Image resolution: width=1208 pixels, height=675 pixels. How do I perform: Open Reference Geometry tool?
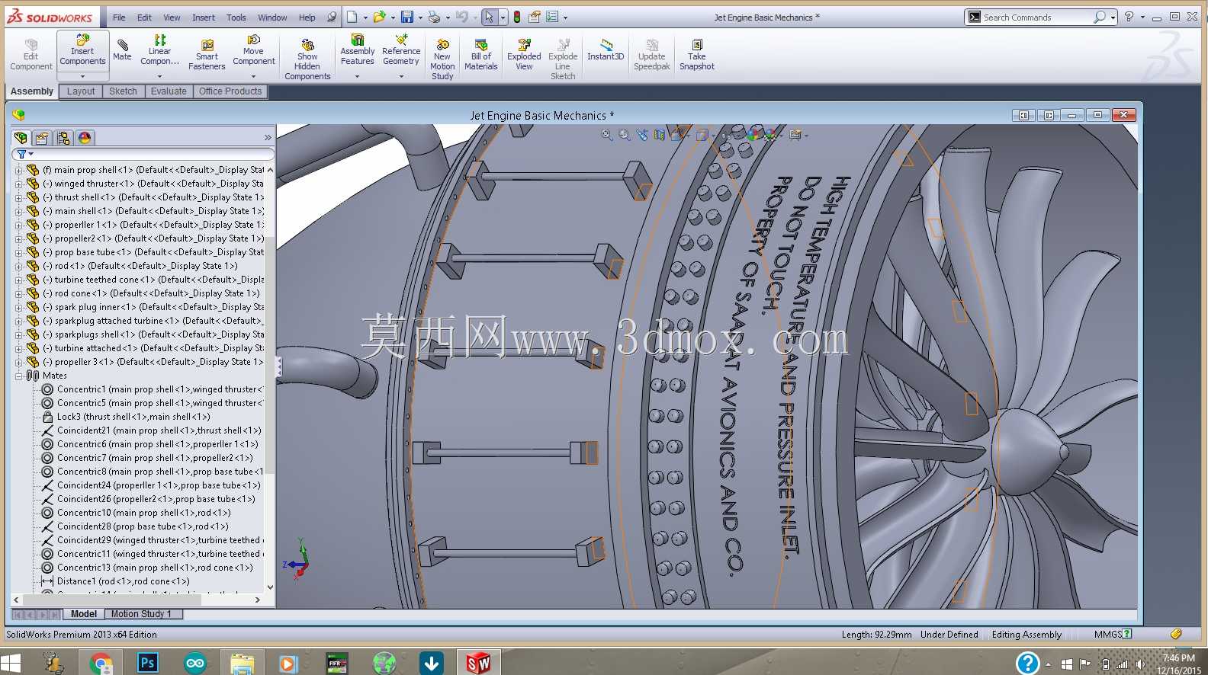(x=400, y=50)
